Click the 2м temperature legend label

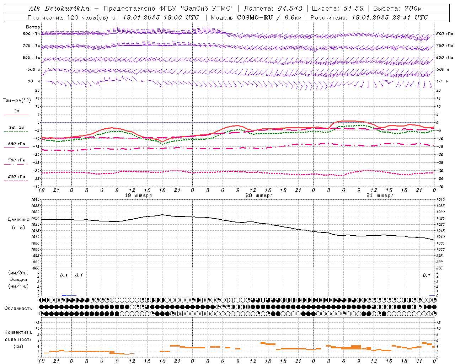coord(17,111)
